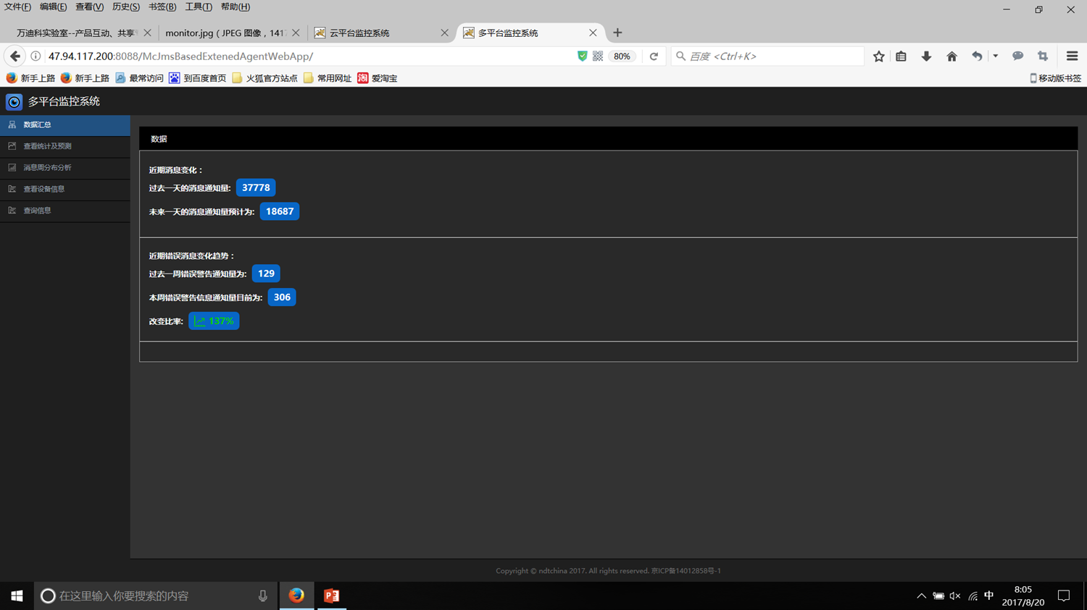Show hidden system tray icons
This screenshot has width=1087, height=610.
[921, 596]
